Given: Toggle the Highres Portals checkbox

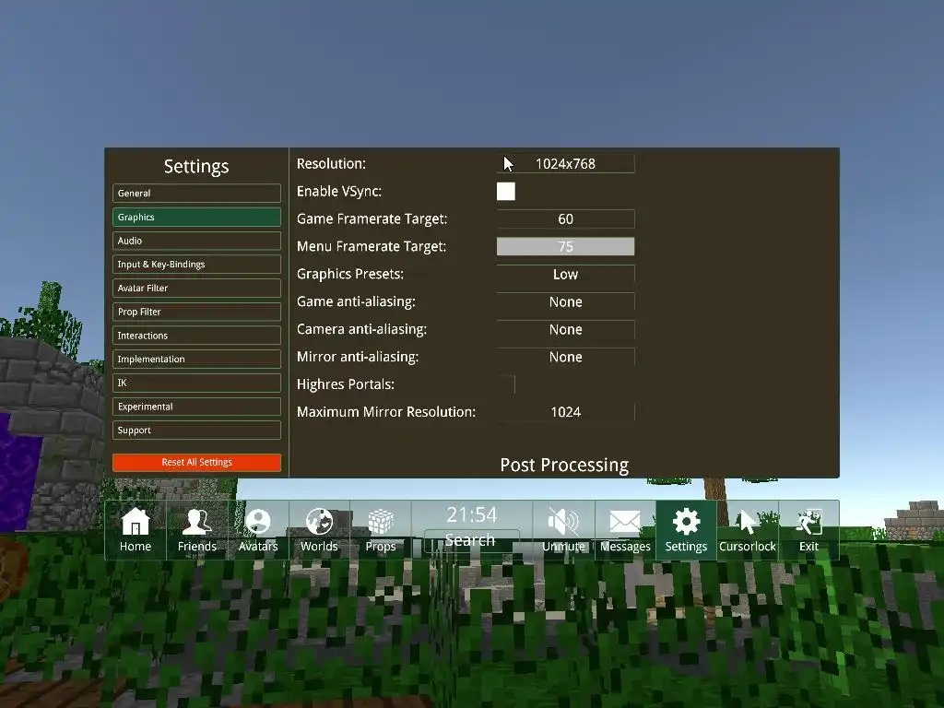Looking at the screenshot, I should [506, 384].
